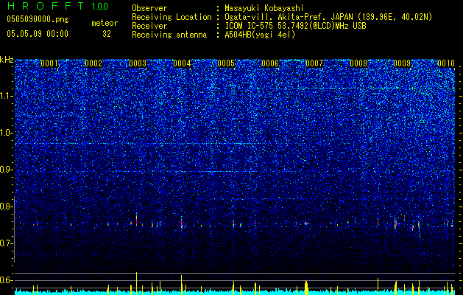Click the 0.6 kHz axis label

point(7,280)
